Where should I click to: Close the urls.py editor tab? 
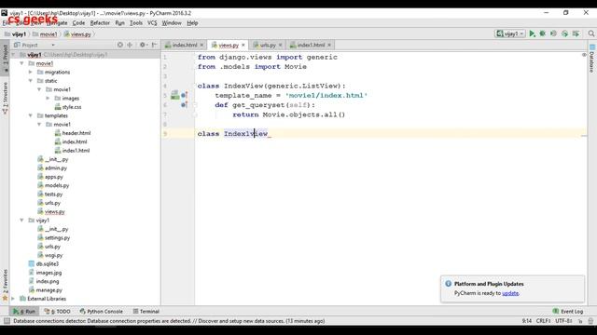280,45
